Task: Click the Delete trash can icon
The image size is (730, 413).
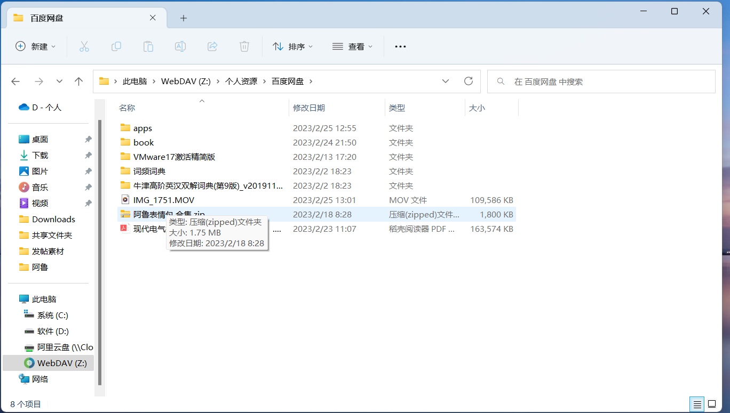Action: 244,46
